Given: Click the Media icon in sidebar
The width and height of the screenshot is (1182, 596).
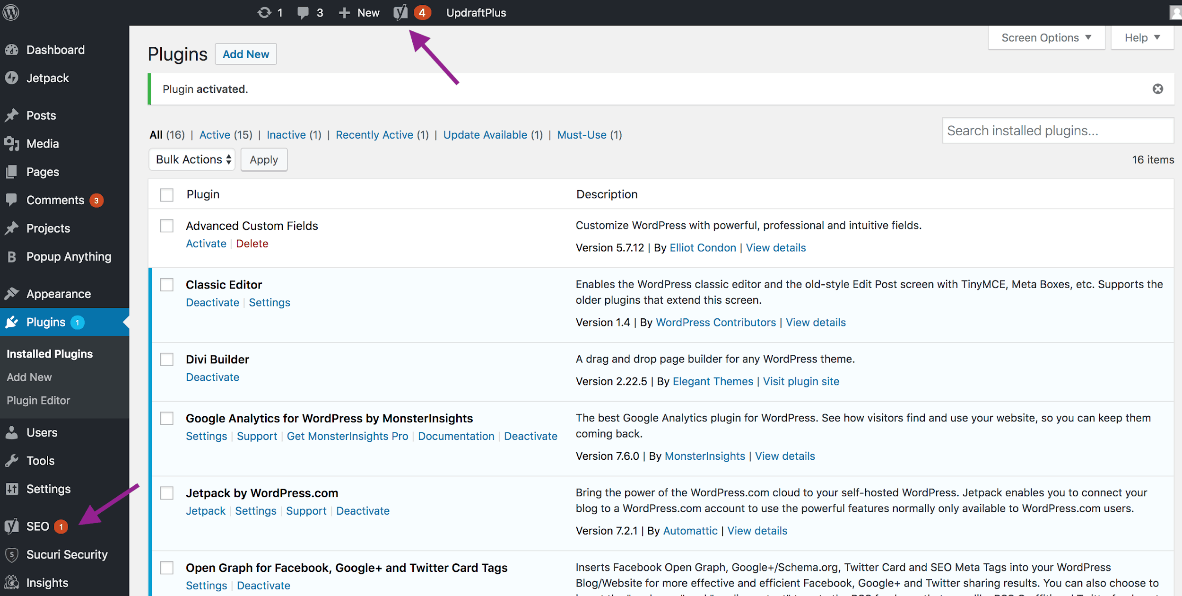Looking at the screenshot, I should [12, 144].
